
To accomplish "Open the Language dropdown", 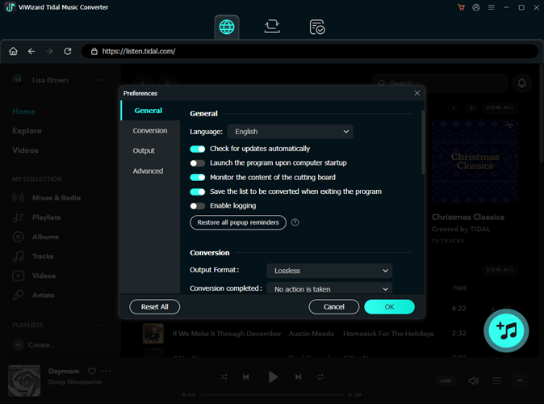I will (290, 132).
